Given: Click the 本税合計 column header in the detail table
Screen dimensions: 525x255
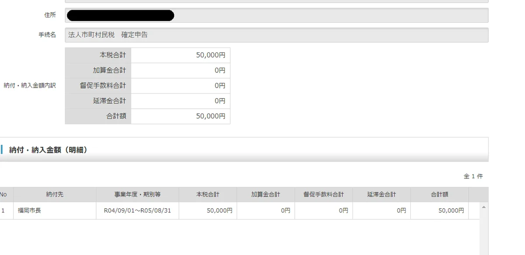Looking at the screenshot, I should click(x=208, y=195).
